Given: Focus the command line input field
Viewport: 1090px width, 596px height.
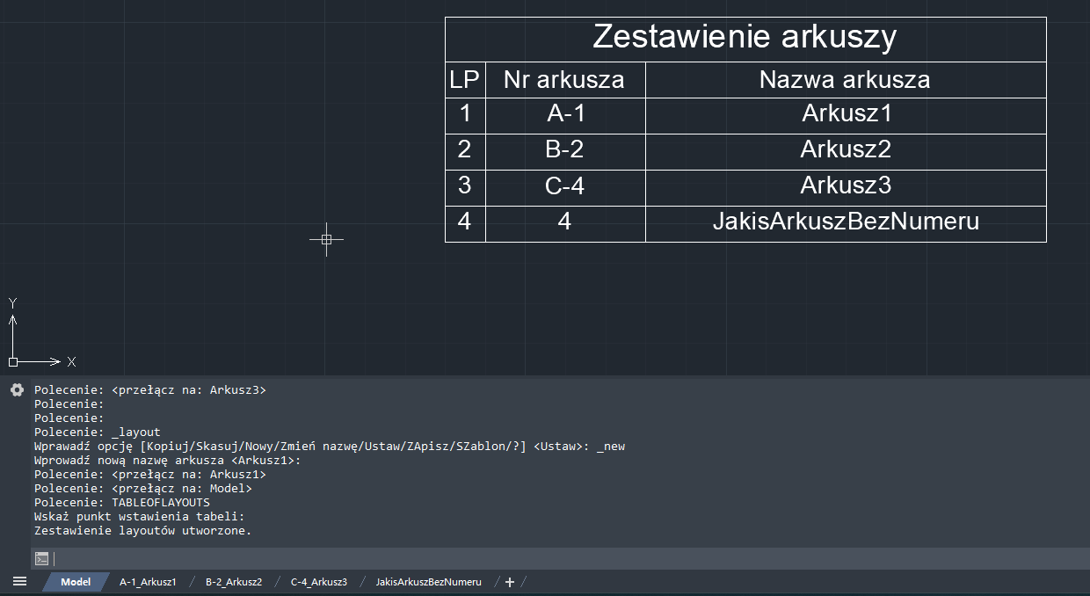Looking at the screenshot, I should click(563, 558).
